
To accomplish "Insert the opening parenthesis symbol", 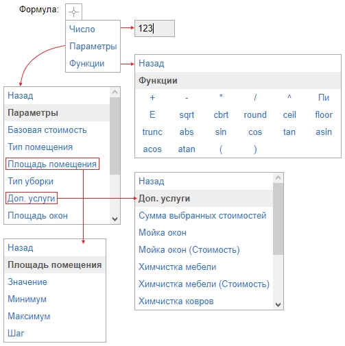I will point(221,149).
